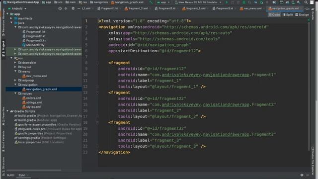Collapse the Gradle Scripts node

tap(8, 111)
